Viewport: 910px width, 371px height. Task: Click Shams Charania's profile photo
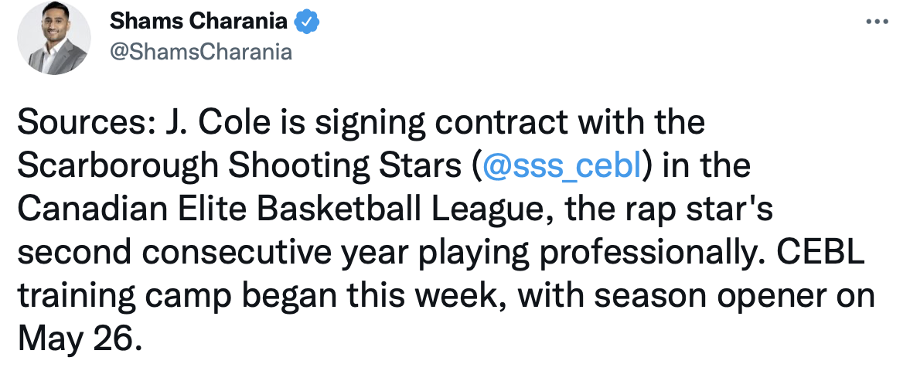[x=54, y=43]
